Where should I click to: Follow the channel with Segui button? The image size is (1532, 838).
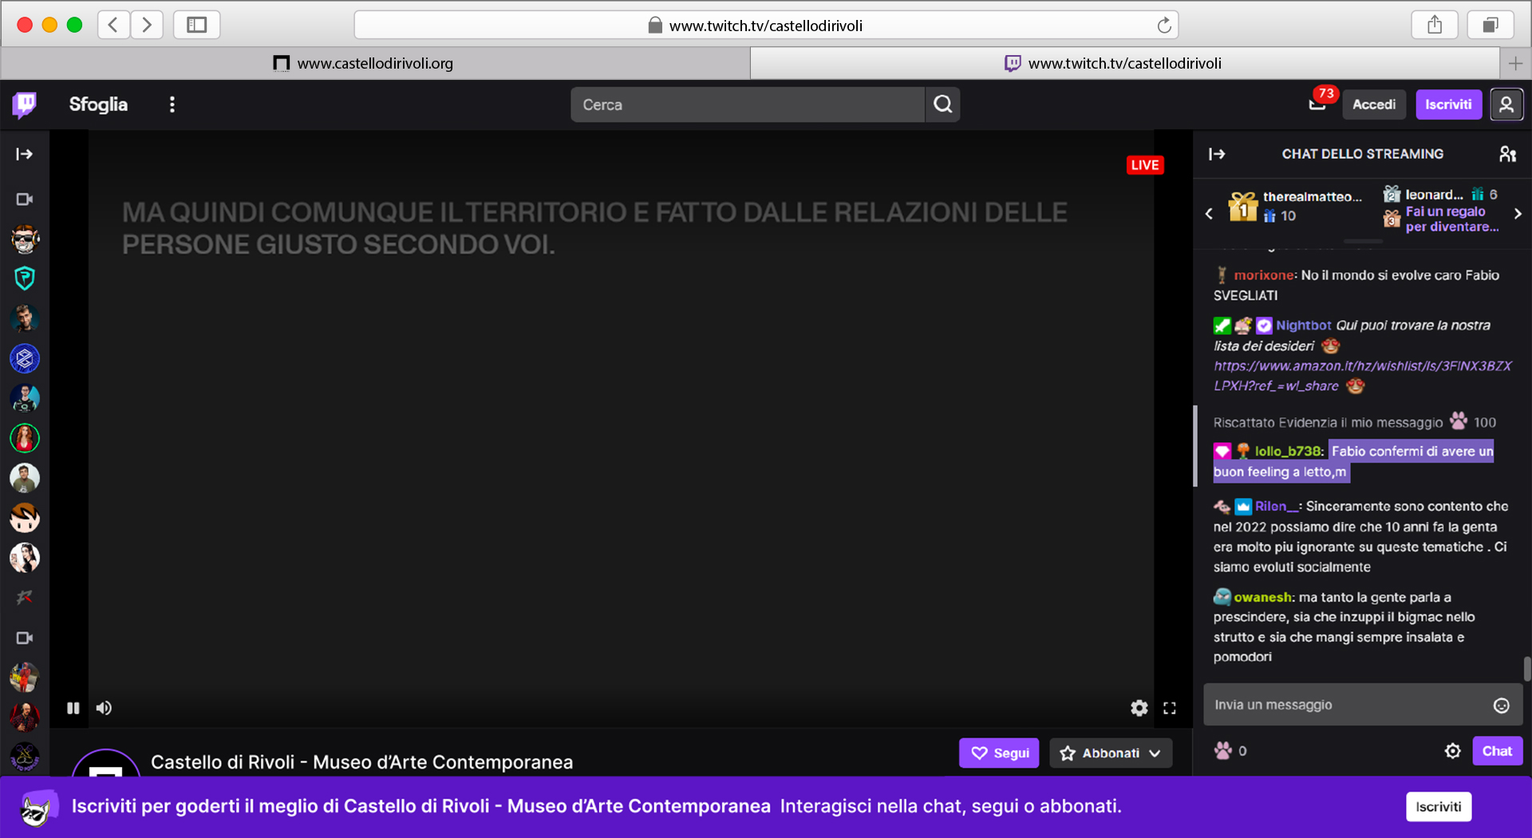(x=999, y=753)
